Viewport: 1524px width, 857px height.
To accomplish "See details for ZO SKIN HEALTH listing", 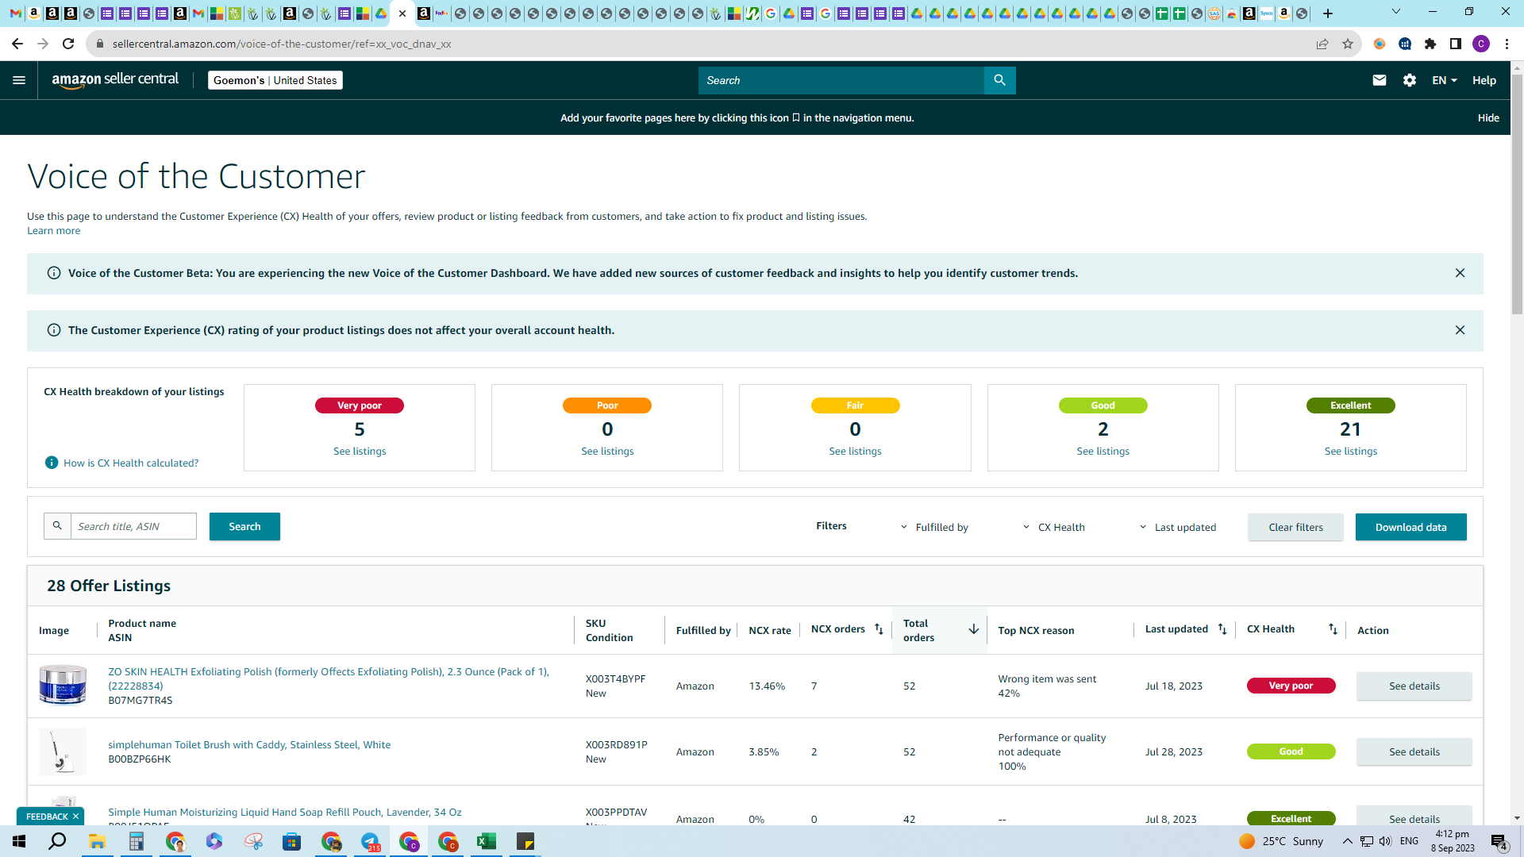I will coord(1414,686).
